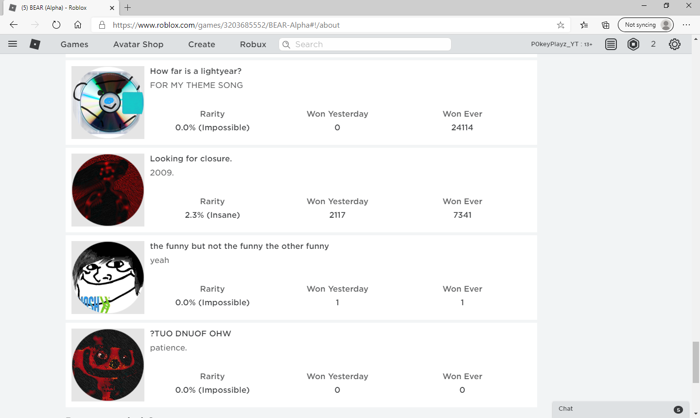
Task: Open the browser Collections icon
Action: 605,25
